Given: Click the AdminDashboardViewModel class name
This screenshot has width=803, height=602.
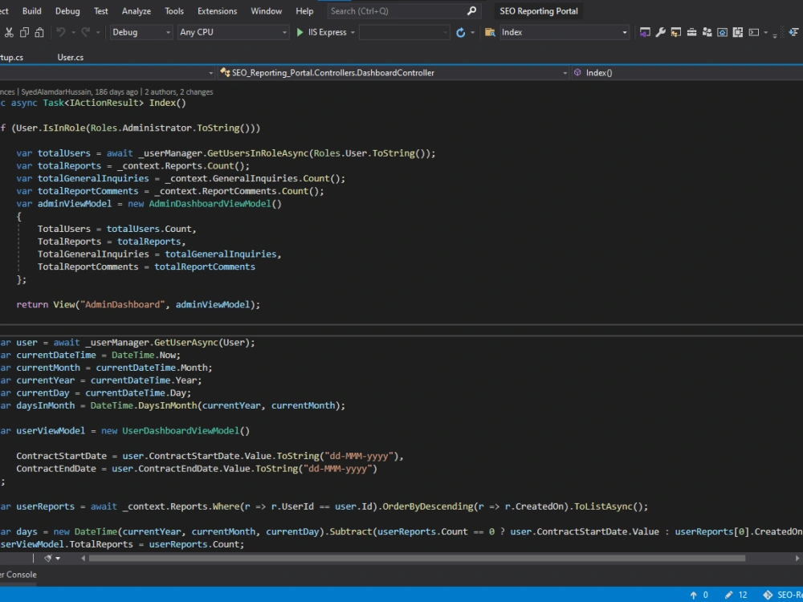Looking at the screenshot, I should coord(210,204).
